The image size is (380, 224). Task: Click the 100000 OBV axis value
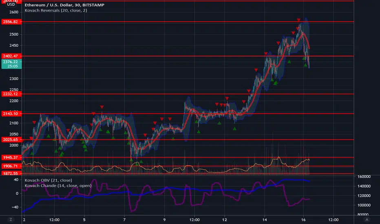click(364, 205)
